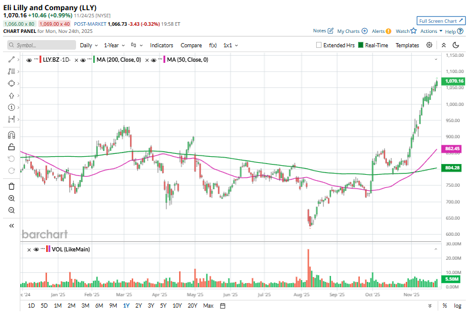Open the calendar date range picker

[223, 306]
